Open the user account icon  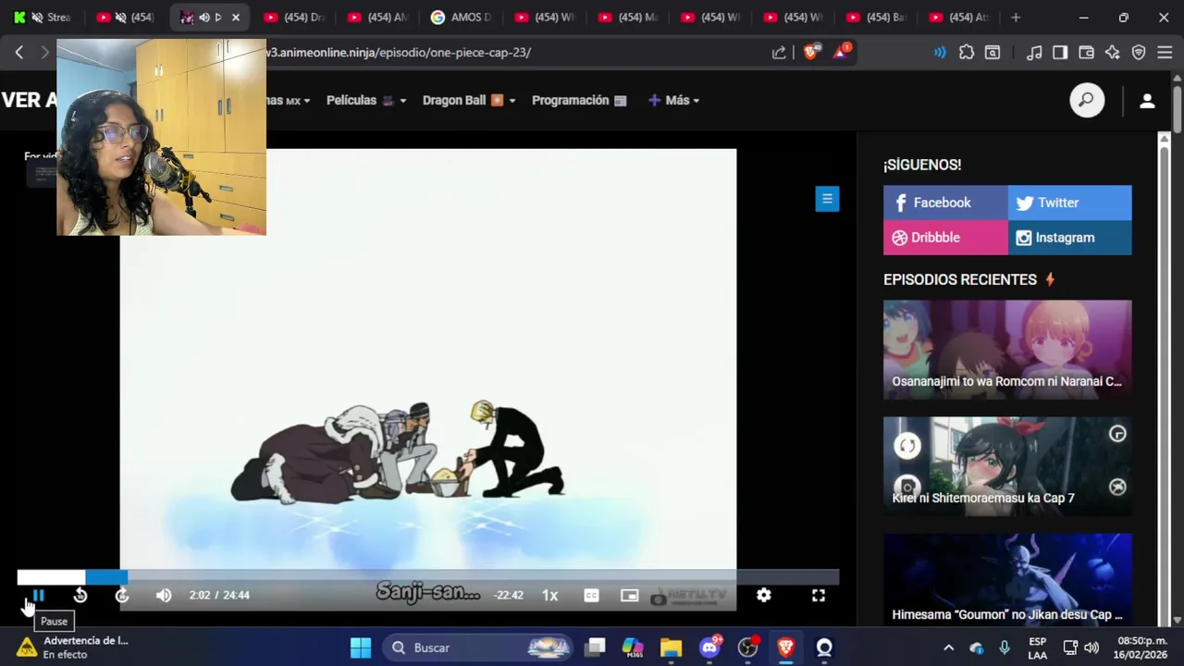(x=1147, y=101)
